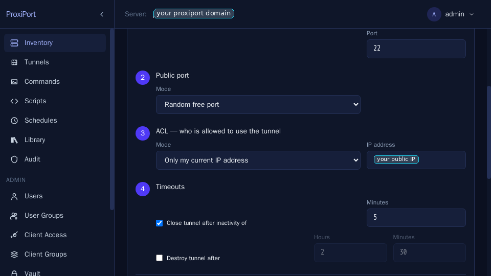491x276 pixels.
Task: Click the Audit shield icon
Action: (14, 159)
